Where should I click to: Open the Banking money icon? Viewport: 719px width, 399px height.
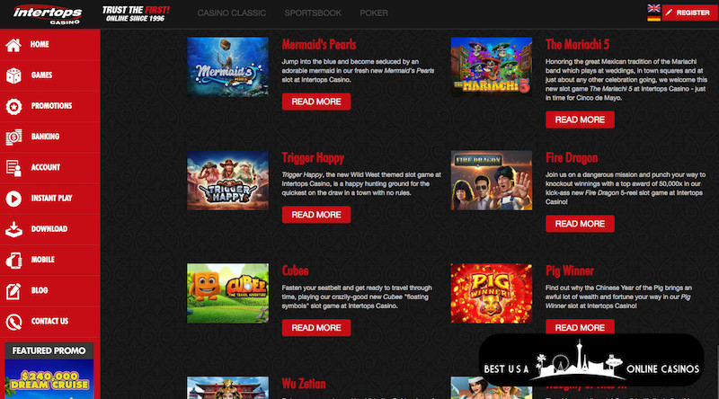13,137
